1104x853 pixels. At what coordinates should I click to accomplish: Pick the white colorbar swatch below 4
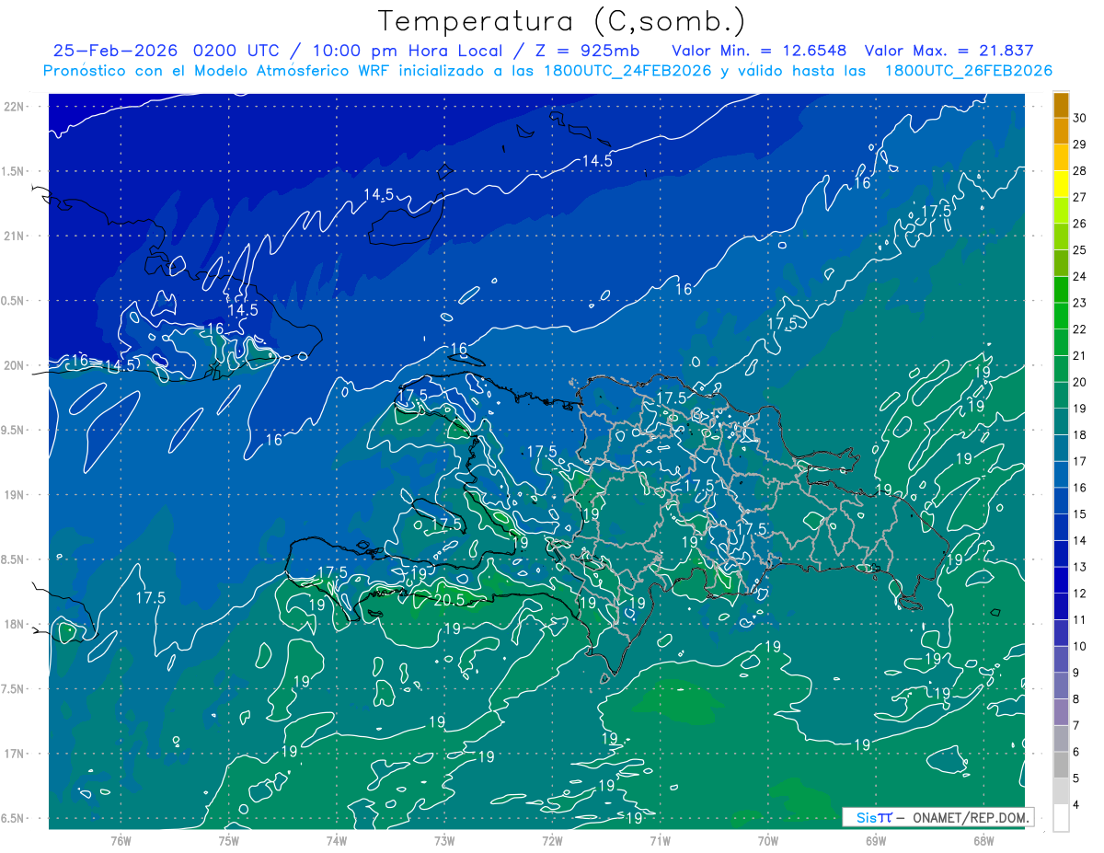click(1061, 818)
